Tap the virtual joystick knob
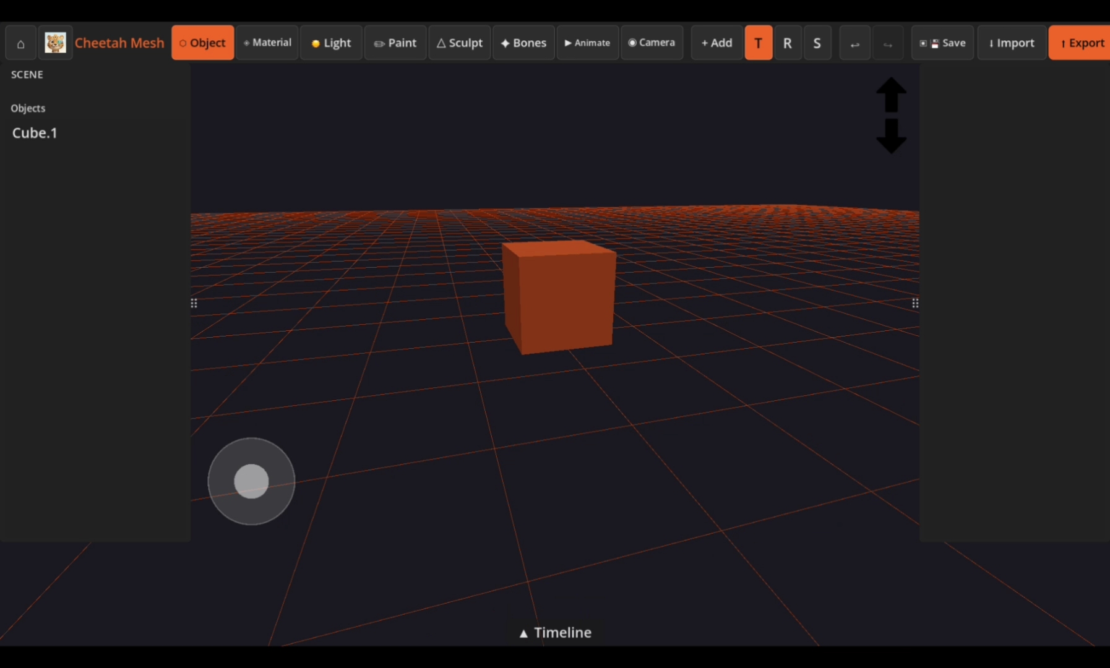The width and height of the screenshot is (1110, 668). 251,481
